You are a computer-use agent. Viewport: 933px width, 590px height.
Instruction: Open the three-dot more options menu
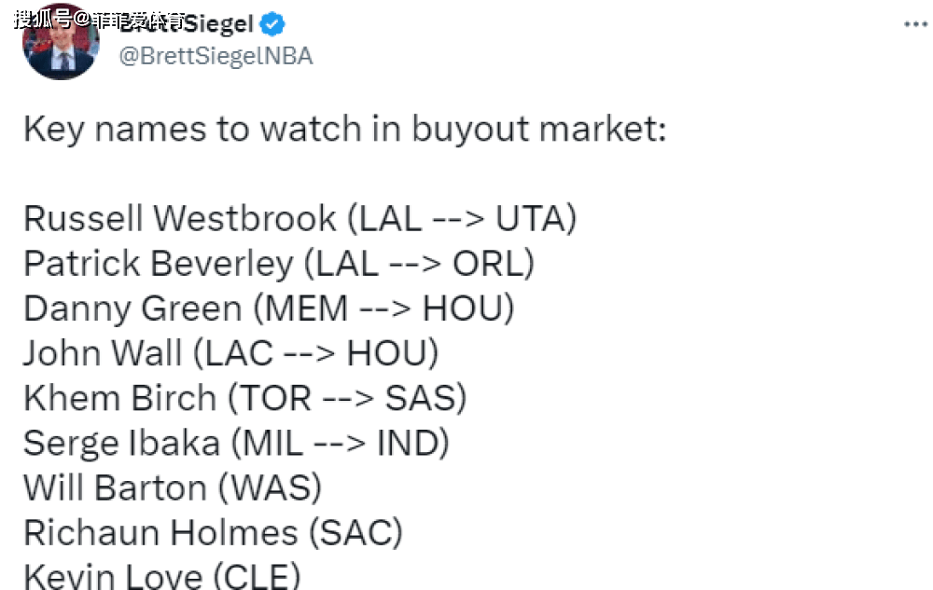coord(915,24)
